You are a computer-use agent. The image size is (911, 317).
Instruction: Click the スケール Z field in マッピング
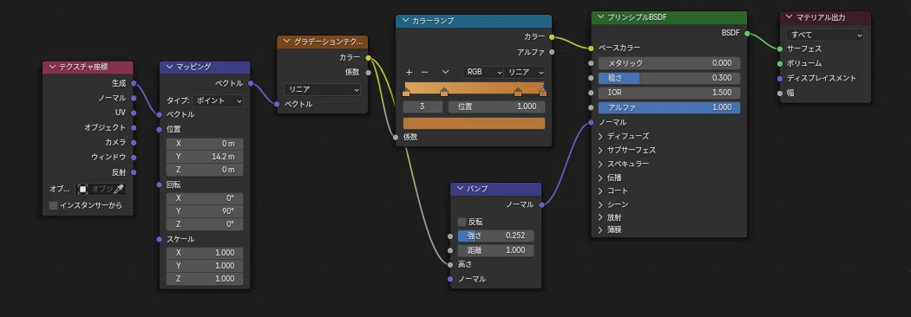[x=205, y=279]
